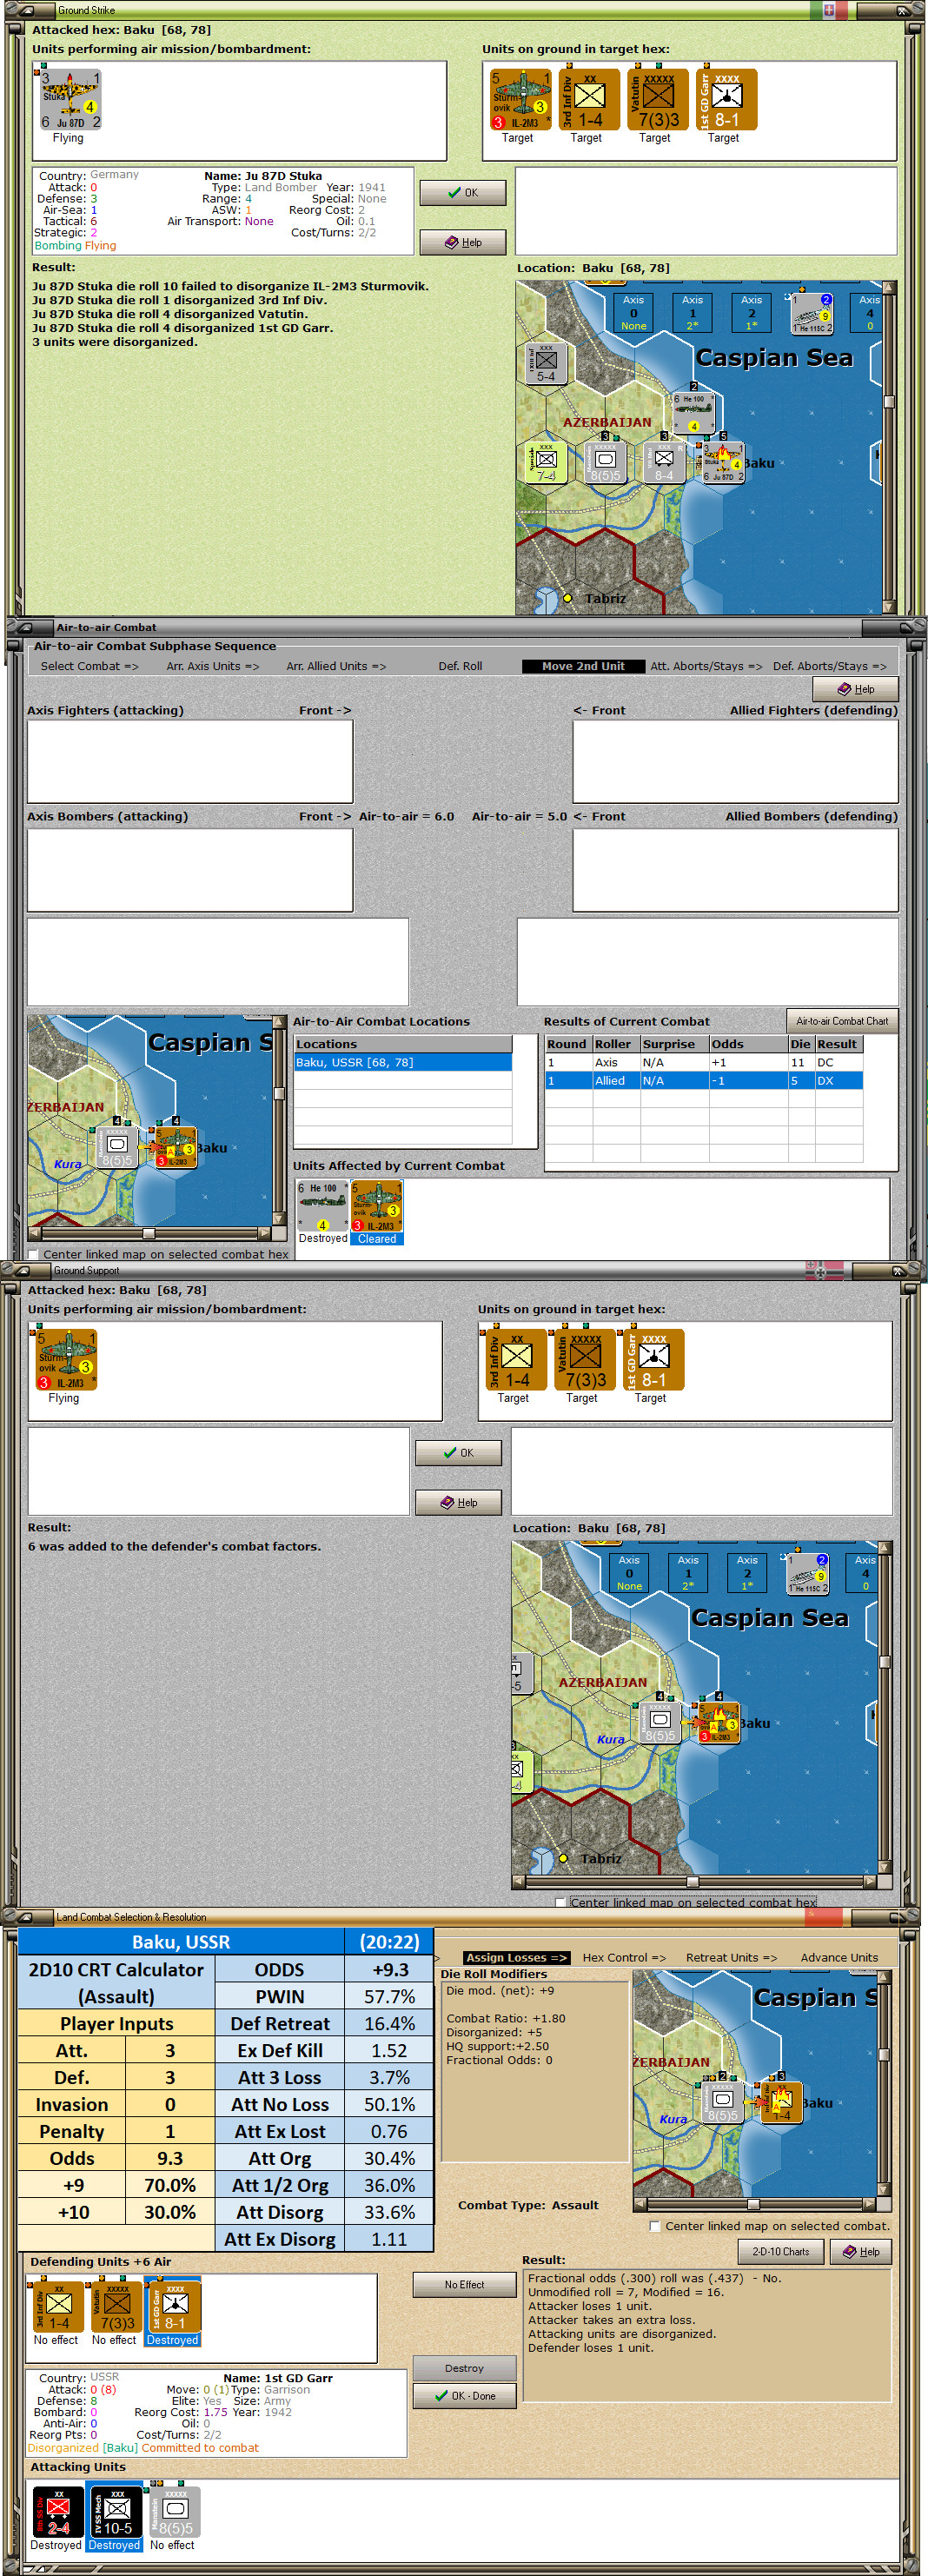
Task: Click the No Effect button
Action: click(465, 2284)
